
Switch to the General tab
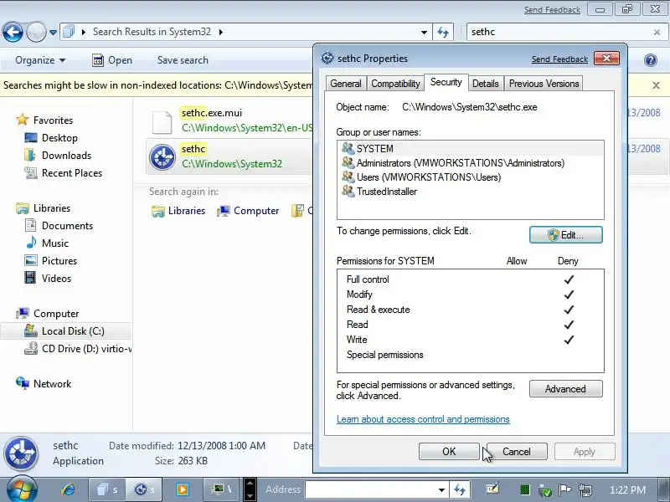click(346, 84)
